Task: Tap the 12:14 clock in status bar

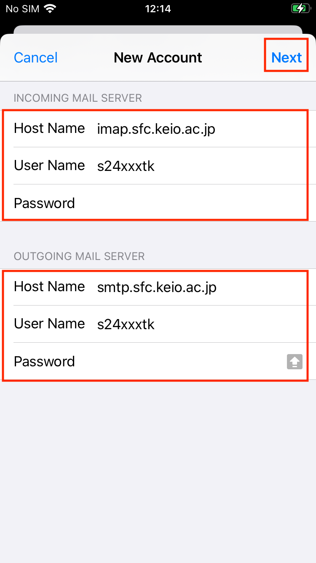Action: coord(158,8)
